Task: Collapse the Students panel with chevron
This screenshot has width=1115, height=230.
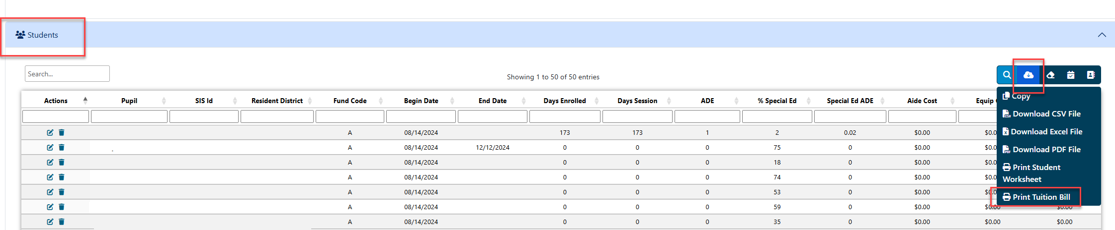Action: pyautogui.click(x=1102, y=35)
